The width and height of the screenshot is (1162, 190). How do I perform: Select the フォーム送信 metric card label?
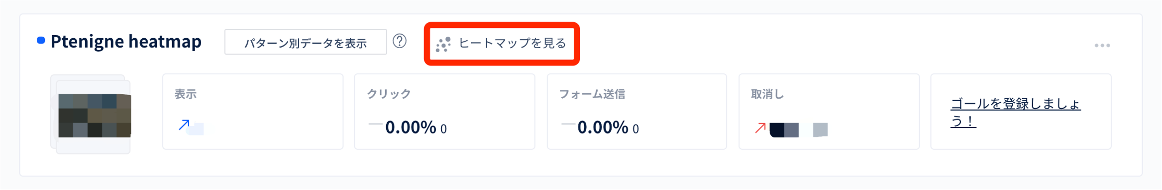coord(592,94)
